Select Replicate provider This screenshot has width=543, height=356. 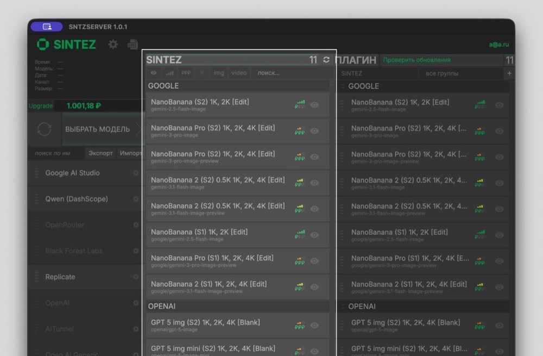(85, 277)
